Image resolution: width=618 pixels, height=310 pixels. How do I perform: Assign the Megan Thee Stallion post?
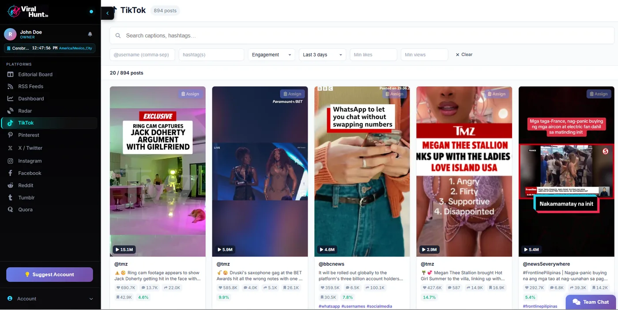pos(497,94)
